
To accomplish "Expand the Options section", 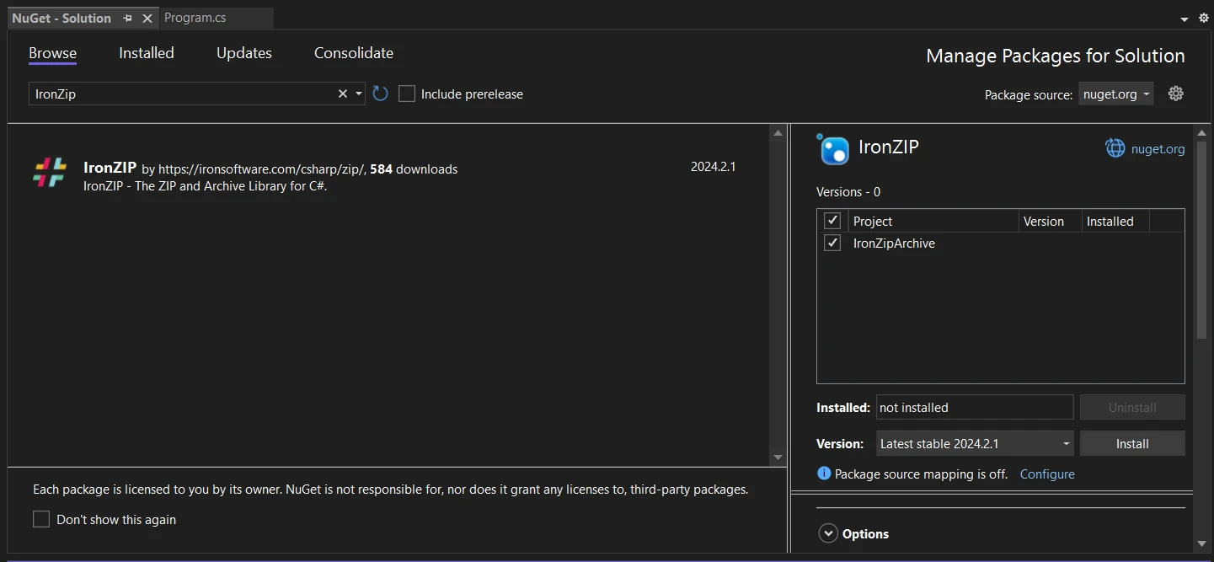I will [828, 533].
